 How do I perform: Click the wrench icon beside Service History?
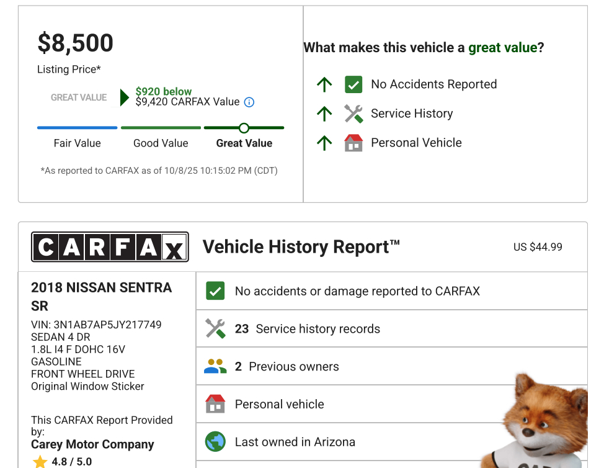(353, 114)
